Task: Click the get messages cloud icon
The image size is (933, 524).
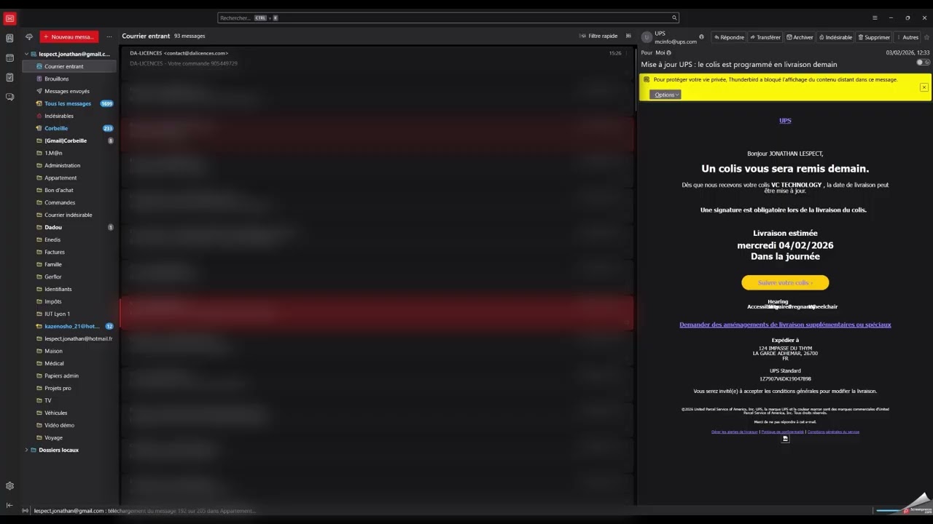Action: 29,36
